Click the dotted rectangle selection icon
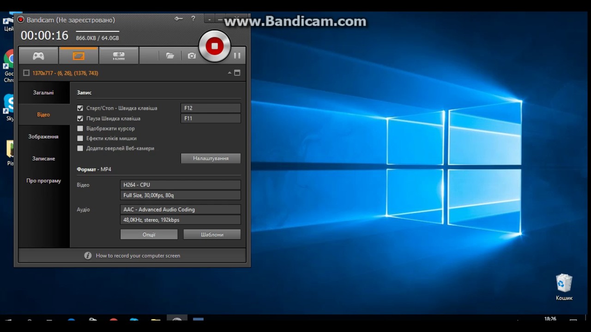The width and height of the screenshot is (591, 332). click(x=26, y=73)
